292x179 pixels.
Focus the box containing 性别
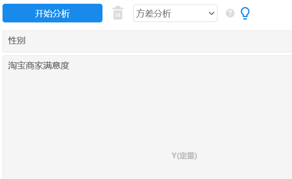pos(147,42)
